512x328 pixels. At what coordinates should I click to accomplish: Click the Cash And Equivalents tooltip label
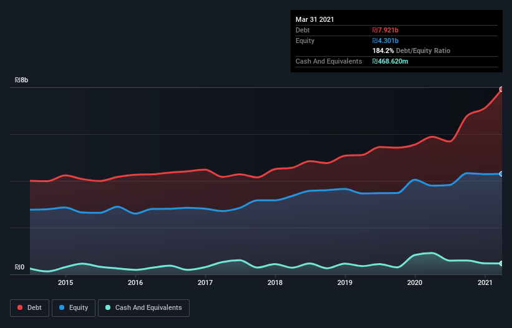pos(329,61)
